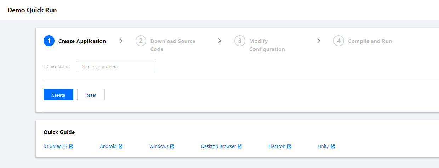Focus the Demo Name input field
439x168 pixels.
[116, 67]
